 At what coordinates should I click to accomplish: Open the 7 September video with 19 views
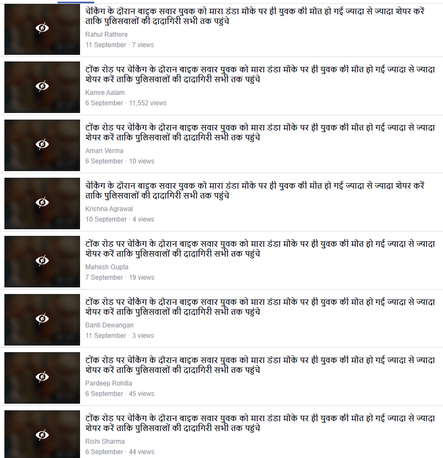coord(260,248)
